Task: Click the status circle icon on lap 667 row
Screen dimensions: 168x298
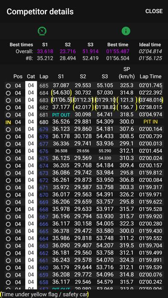Action: point(8,217)
